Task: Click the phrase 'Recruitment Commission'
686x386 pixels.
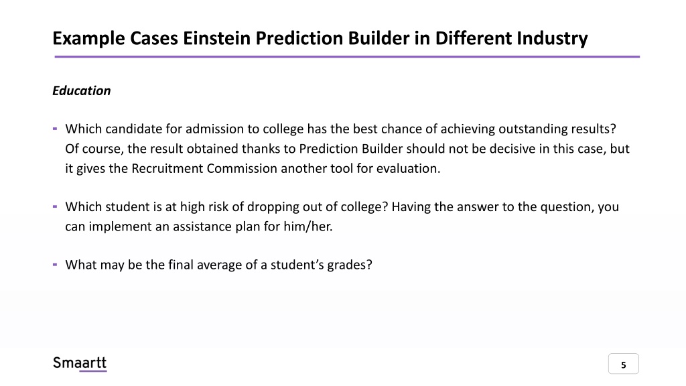Action: click(x=204, y=168)
